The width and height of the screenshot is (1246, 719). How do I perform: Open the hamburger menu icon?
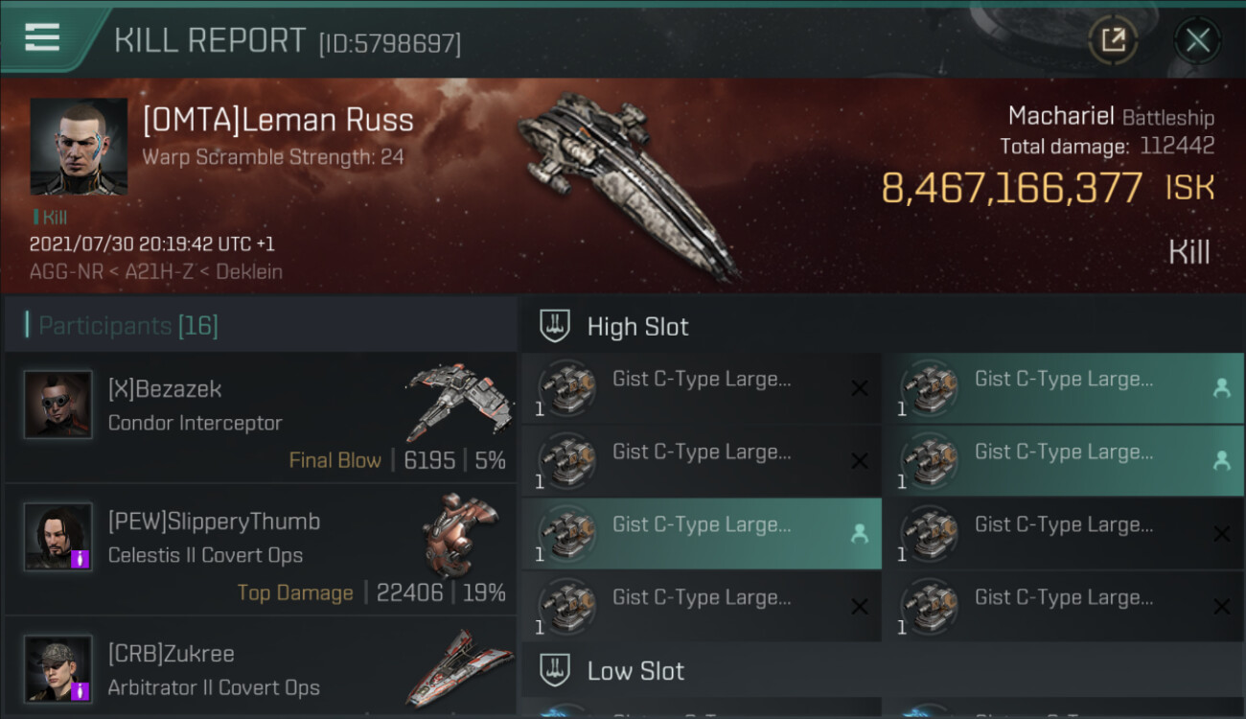click(42, 37)
